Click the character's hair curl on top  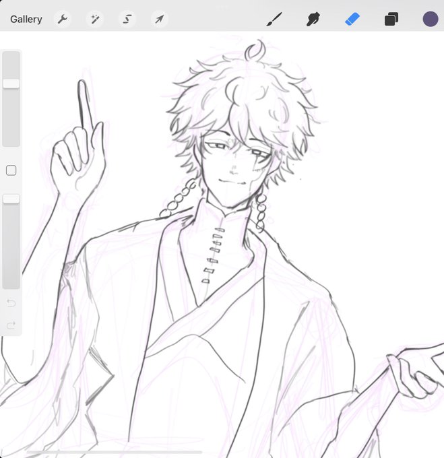[x=255, y=51]
